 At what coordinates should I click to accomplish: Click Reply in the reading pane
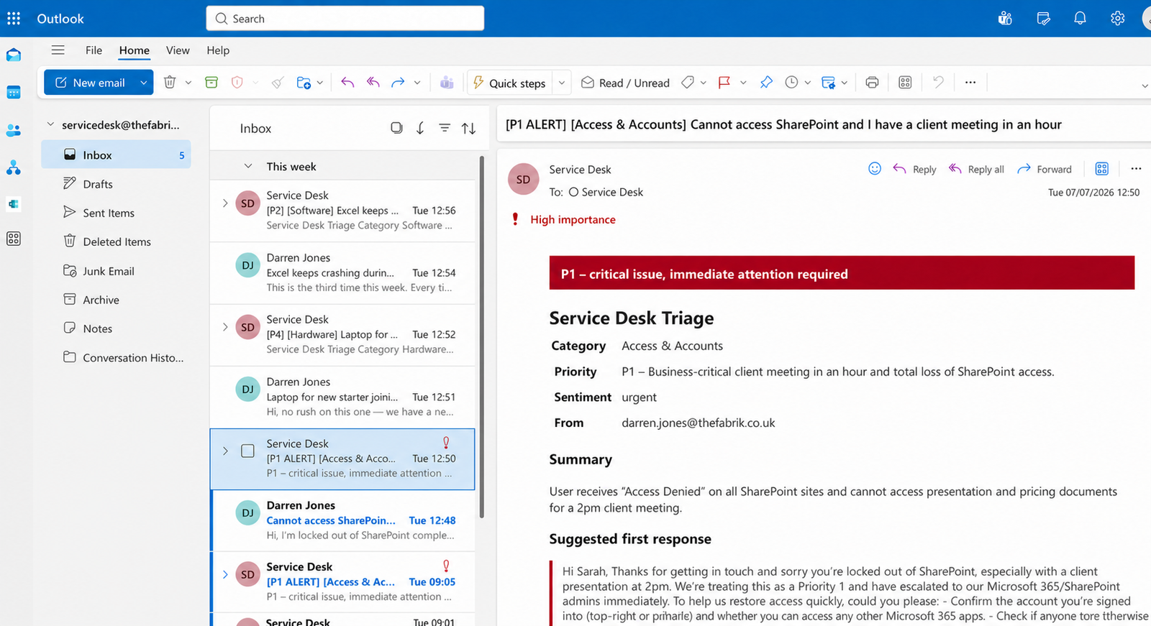point(914,169)
